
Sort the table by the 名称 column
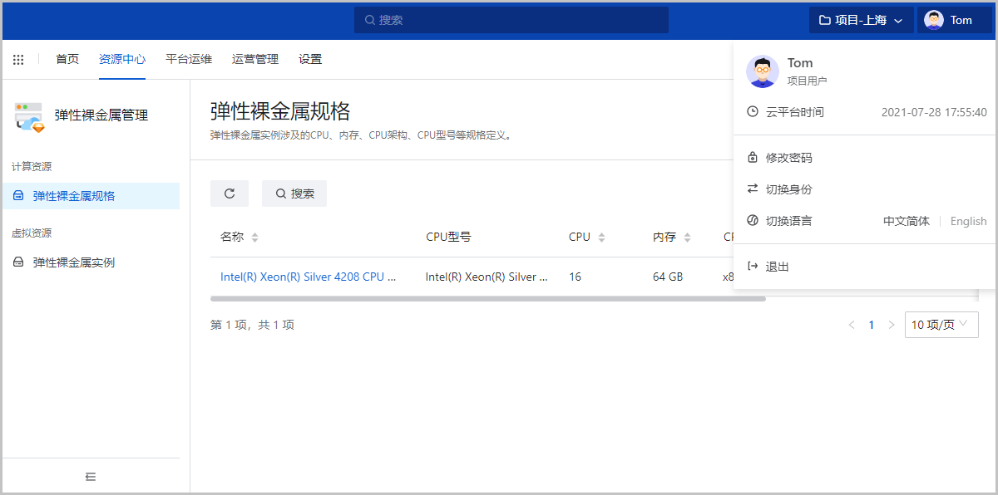coord(254,238)
